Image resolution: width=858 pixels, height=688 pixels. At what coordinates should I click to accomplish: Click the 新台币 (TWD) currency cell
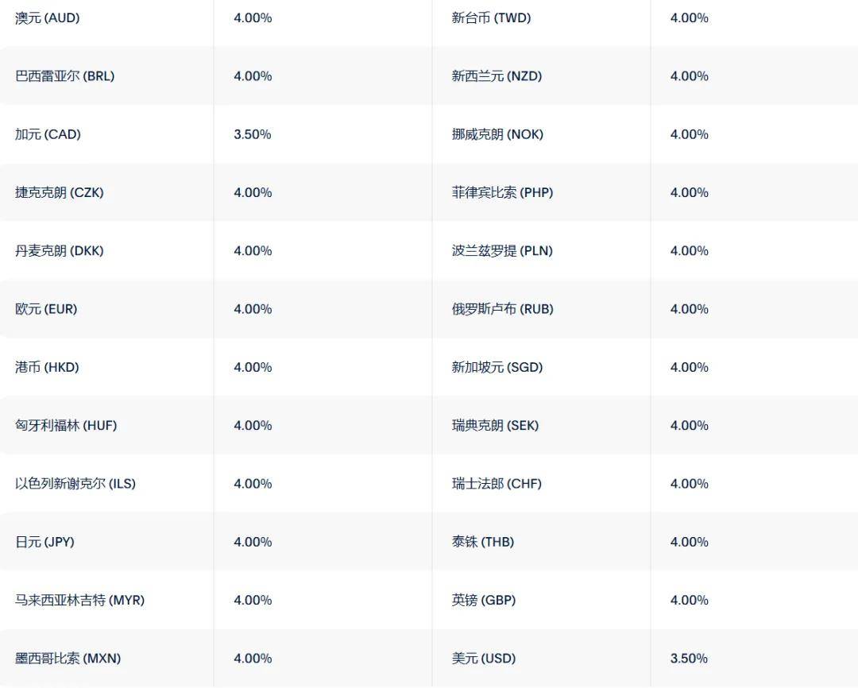pos(491,17)
